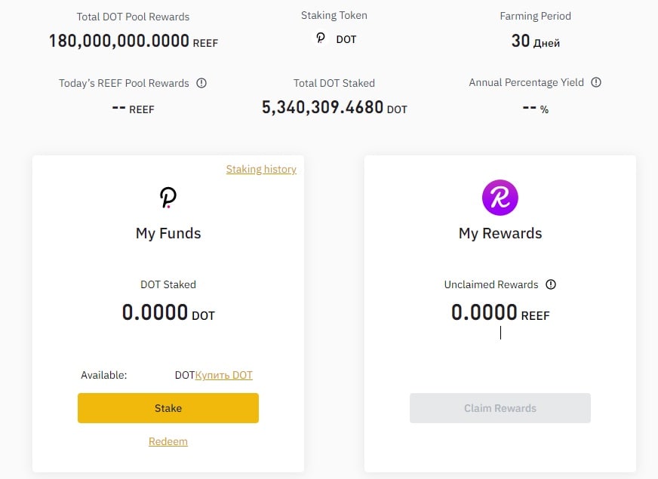This screenshot has width=658, height=479.
Task: Click the Polkadot logo above My Funds
Action: coord(168,198)
